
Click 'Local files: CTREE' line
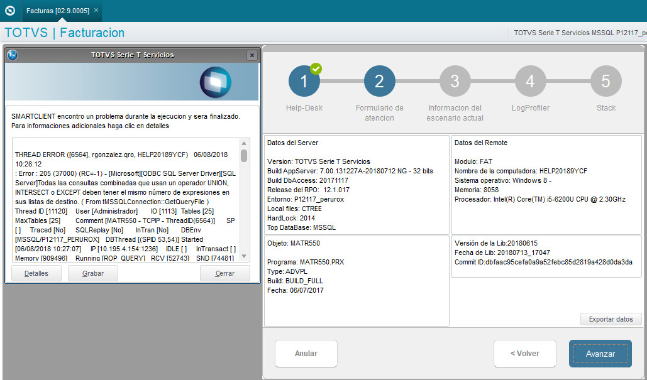click(x=294, y=209)
